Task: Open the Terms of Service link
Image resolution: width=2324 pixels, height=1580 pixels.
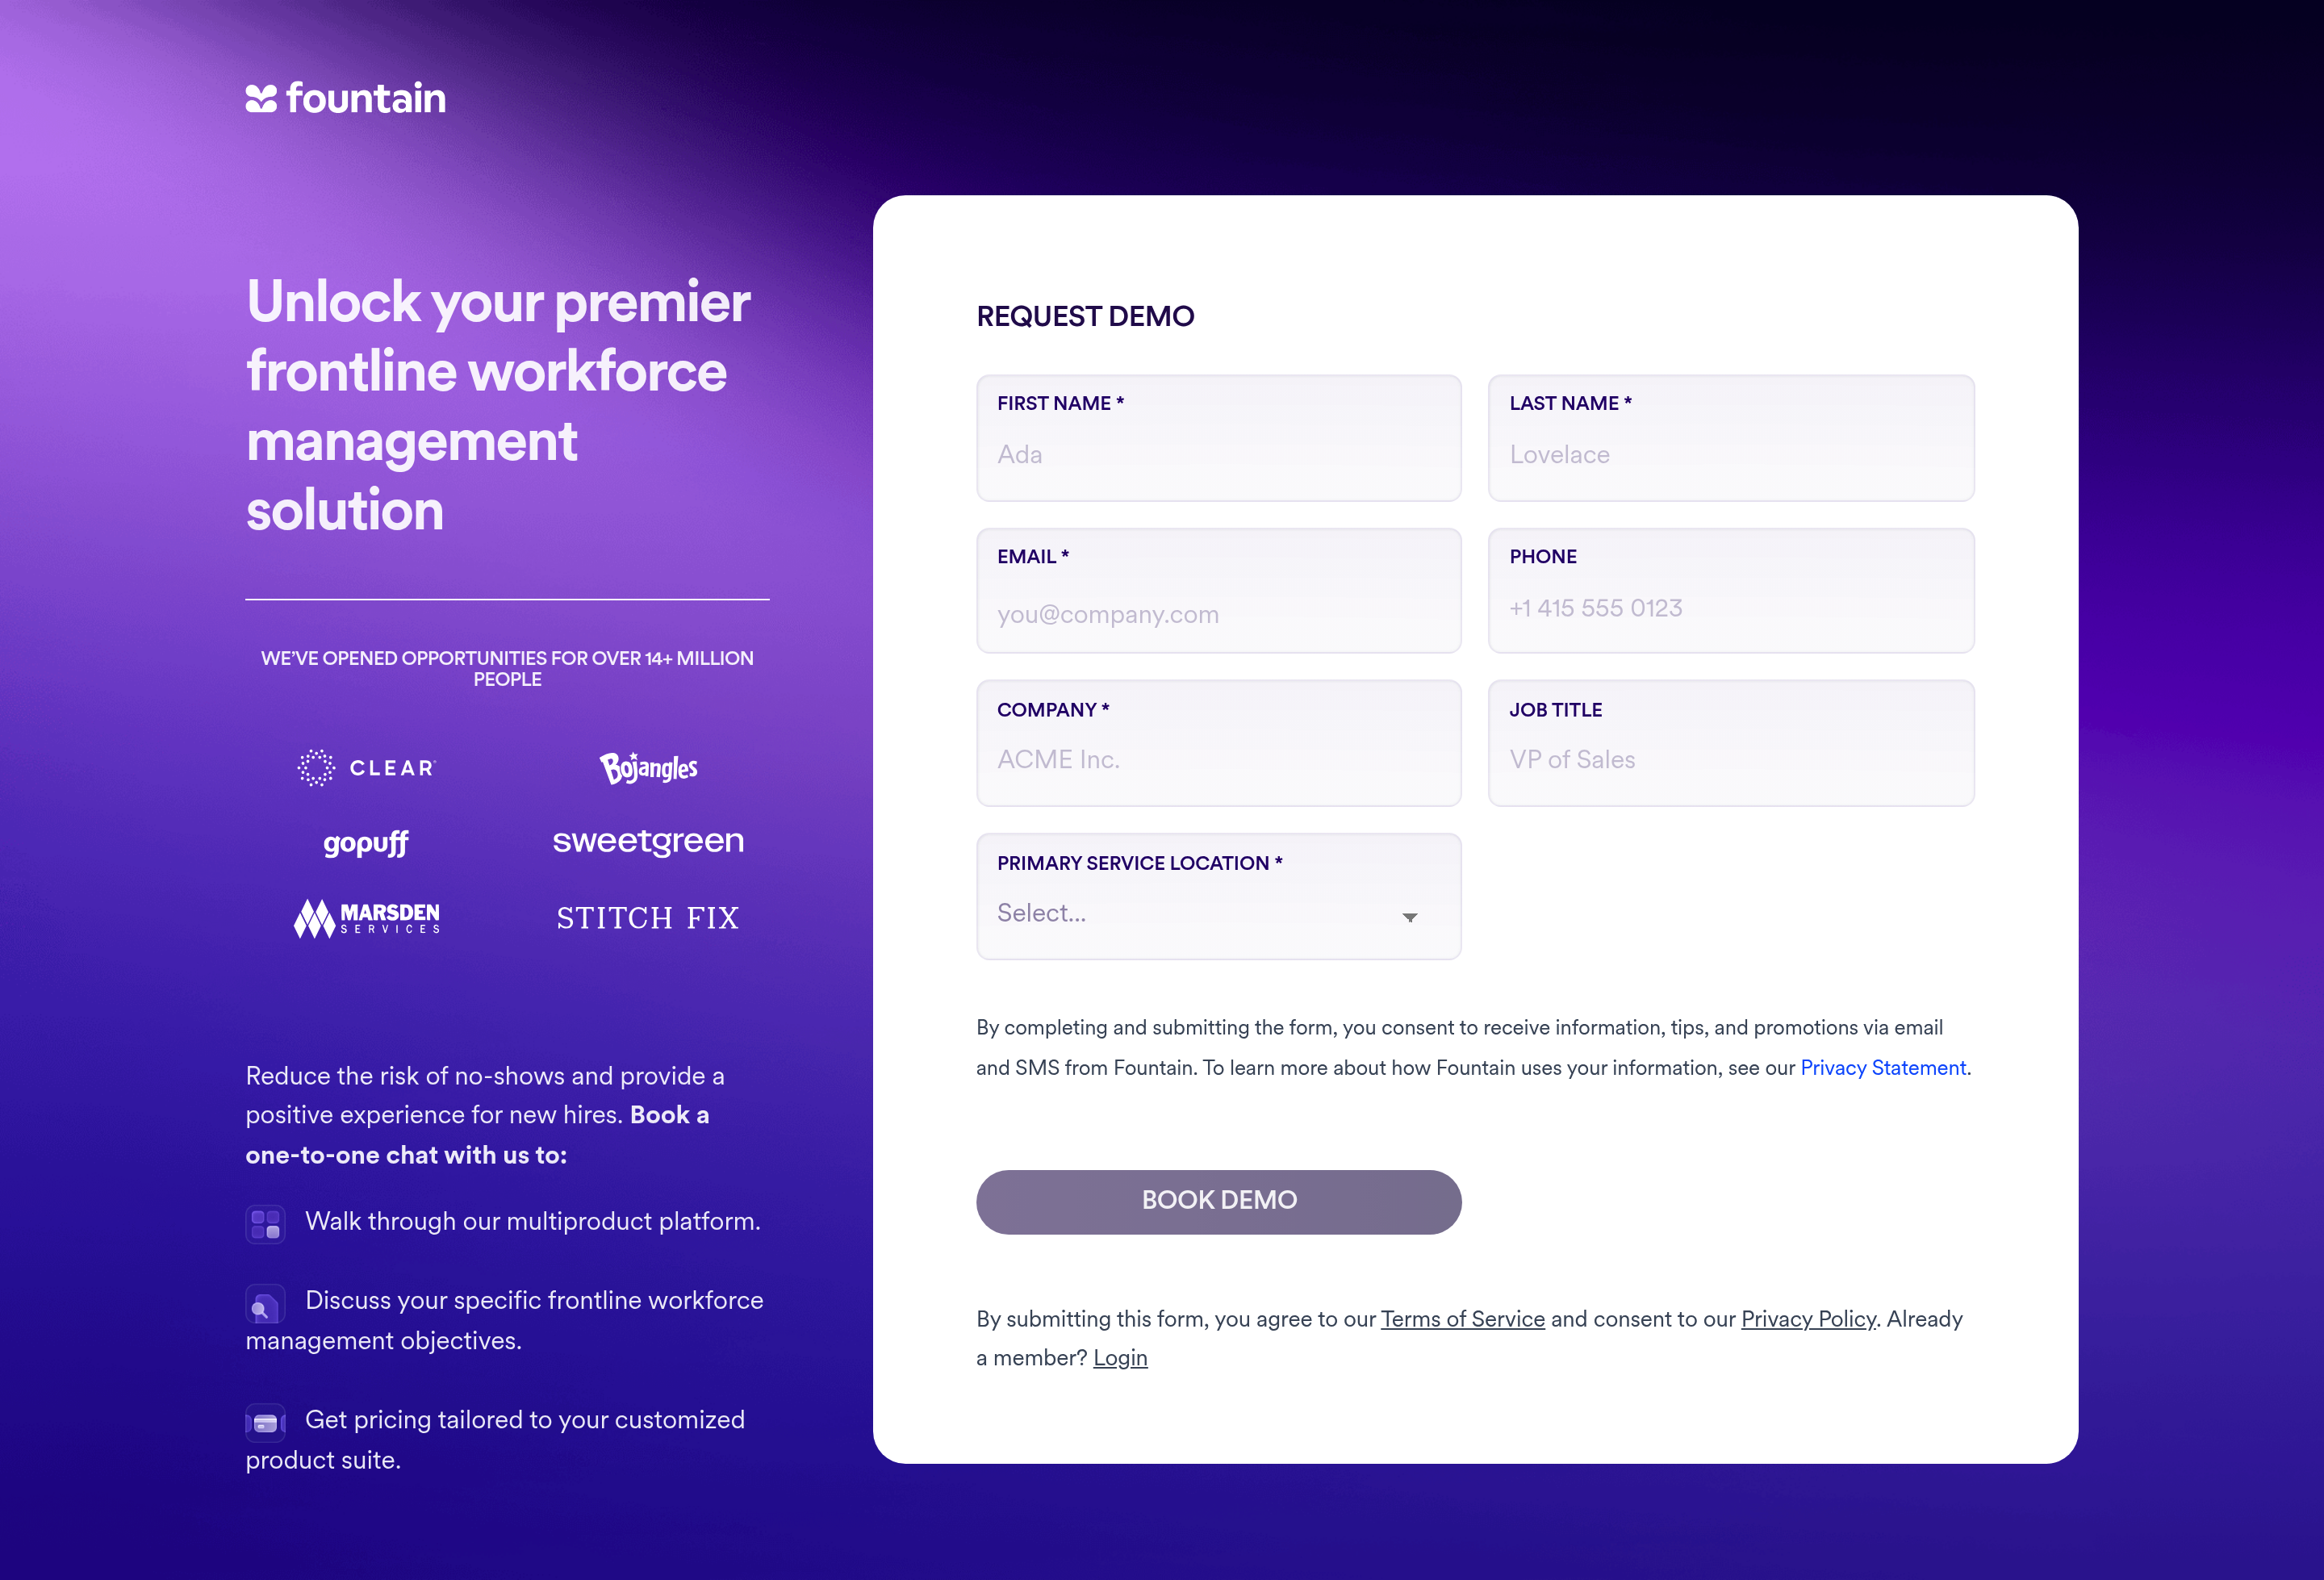Action: point(1462,1319)
